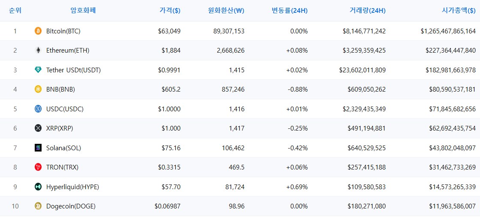This screenshot has height=220, width=480.
Task: Open the XRP(XRP) name link
Action: click(x=60, y=129)
